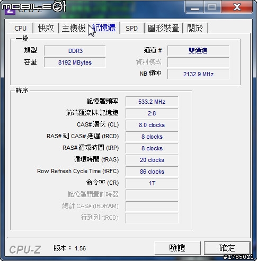Screen dimensions: 257x261
Task: Click the 2:8 FSB:DRAM ratio value
Action: [152, 113]
